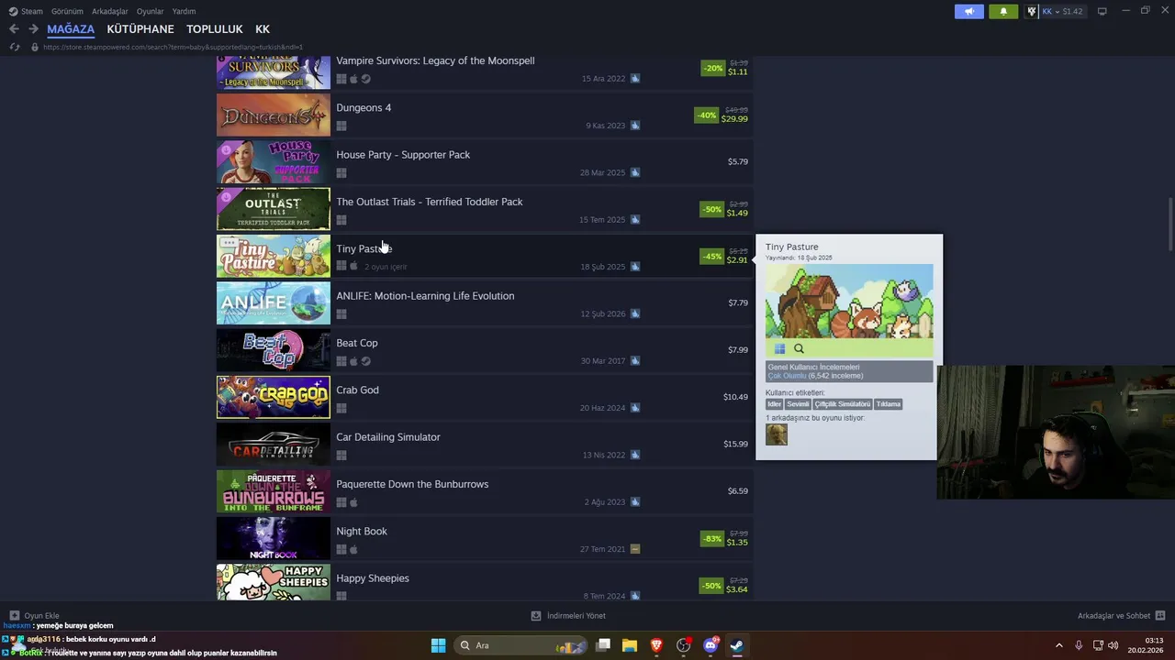Image resolution: width=1175 pixels, height=660 pixels.
Task: Click the page vertical scrollbar thumb
Action: [x=1170, y=224]
